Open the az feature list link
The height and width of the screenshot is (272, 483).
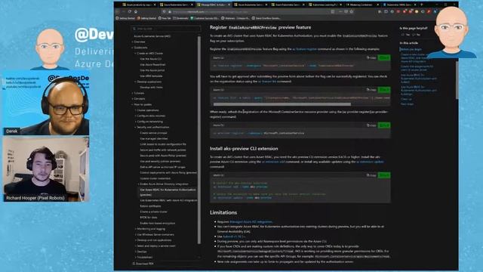click(267, 82)
